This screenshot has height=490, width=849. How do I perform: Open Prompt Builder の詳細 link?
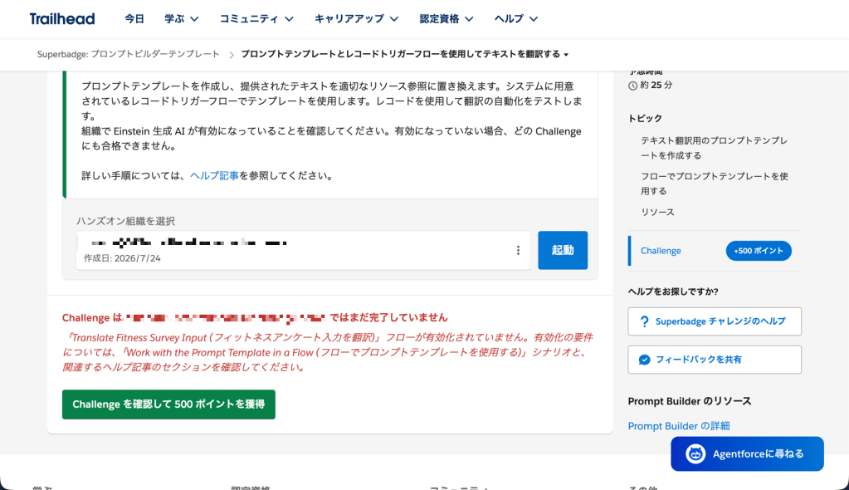[x=679, y=426]
